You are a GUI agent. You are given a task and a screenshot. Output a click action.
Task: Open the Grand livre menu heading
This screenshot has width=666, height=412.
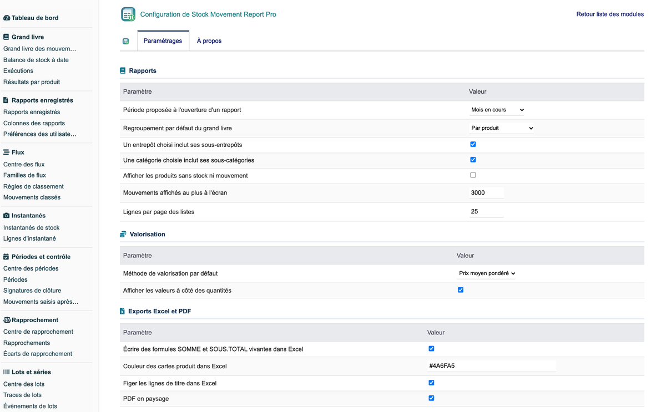(x=28, y=37)
